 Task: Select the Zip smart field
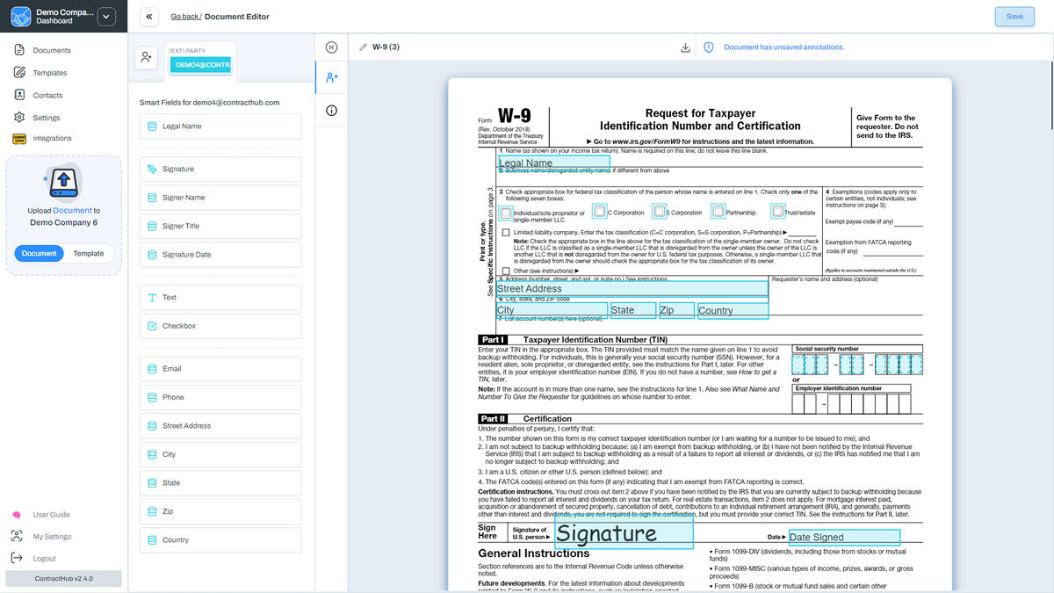pyautogui.click(x=220, y=511)
